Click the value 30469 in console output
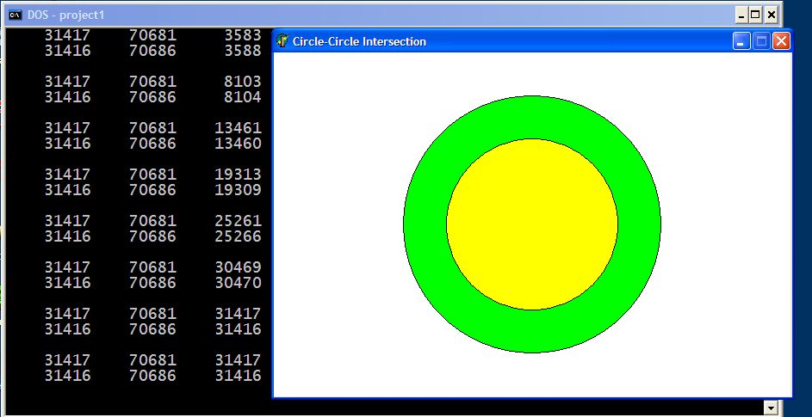 click(238, 267)
